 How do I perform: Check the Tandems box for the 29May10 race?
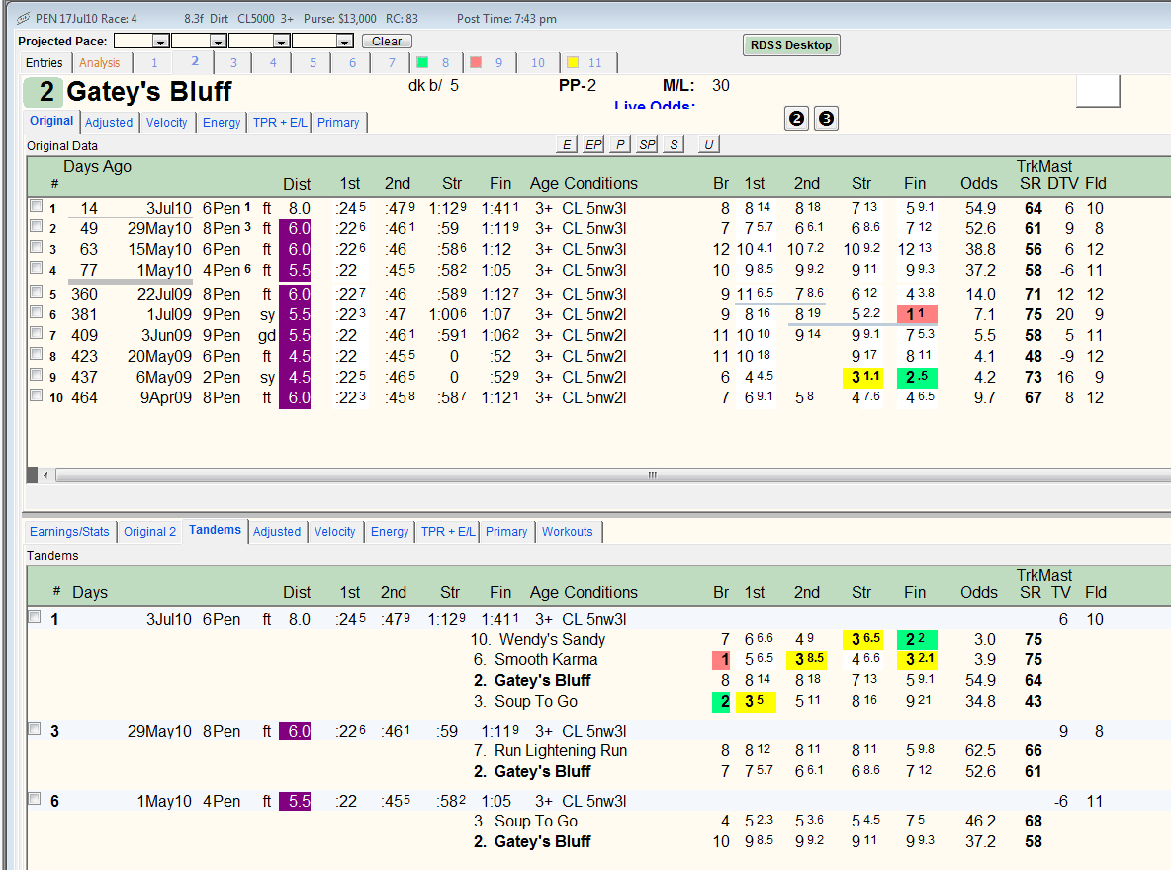35,728
